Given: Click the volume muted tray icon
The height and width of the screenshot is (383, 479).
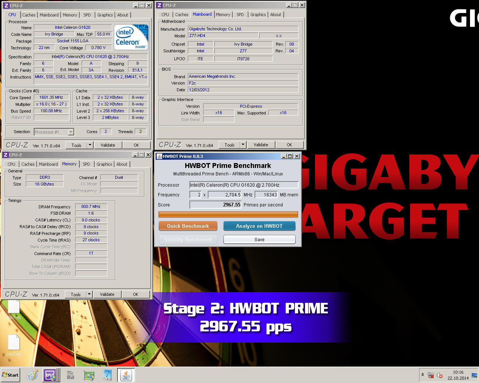Looking at the screenshot, I should click(x=440, y=375).
